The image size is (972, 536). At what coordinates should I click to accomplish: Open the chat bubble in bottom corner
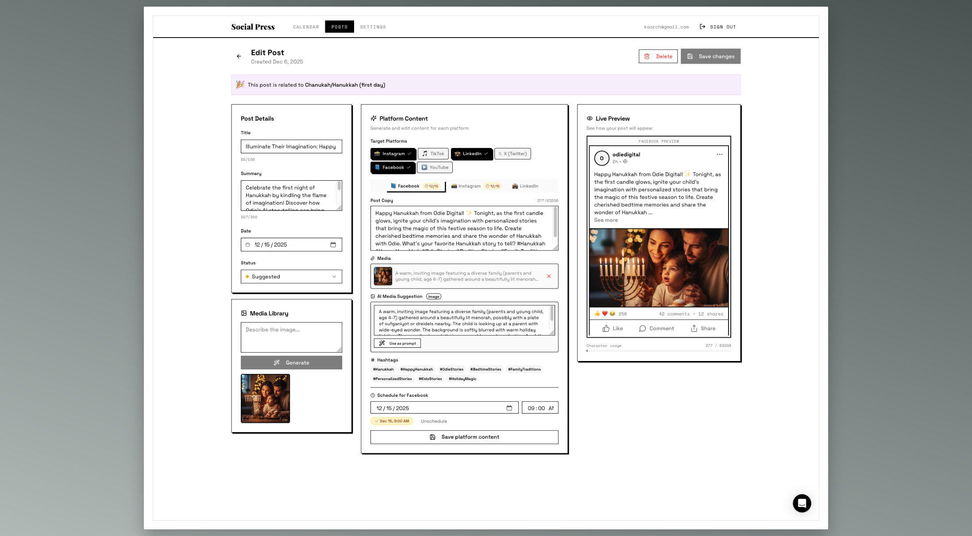[x=802, y=503]
